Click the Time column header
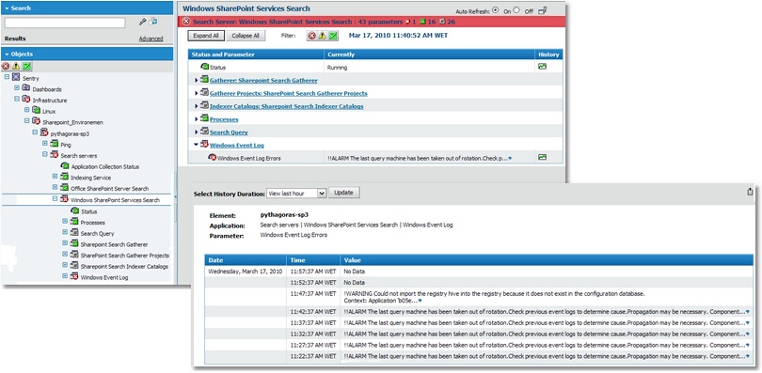Image resolution: width=762 pixels, height=373 pixels. tap(313, 260)
